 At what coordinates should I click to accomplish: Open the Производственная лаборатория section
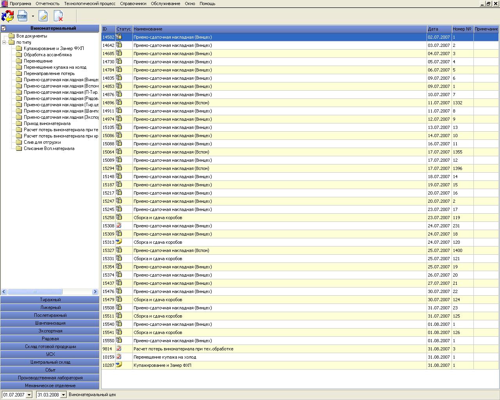50,378
